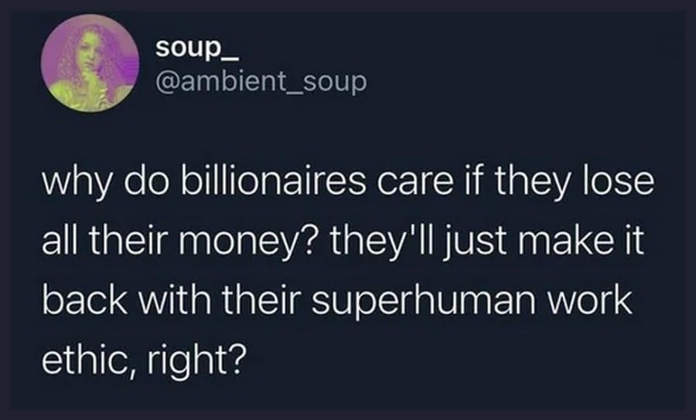Click the word "with" in the tweet
The height and width of the screenshot is (420, 696).
tap(175, 300)
